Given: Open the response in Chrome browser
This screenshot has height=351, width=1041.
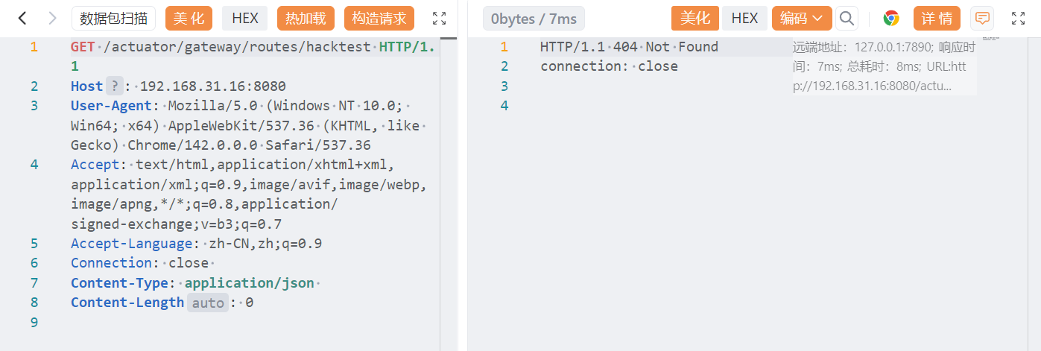Looking at the screenshot, I should tap(890, 19).
